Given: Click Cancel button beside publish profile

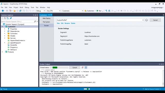Looking at the screenshot, I should 155,20.
